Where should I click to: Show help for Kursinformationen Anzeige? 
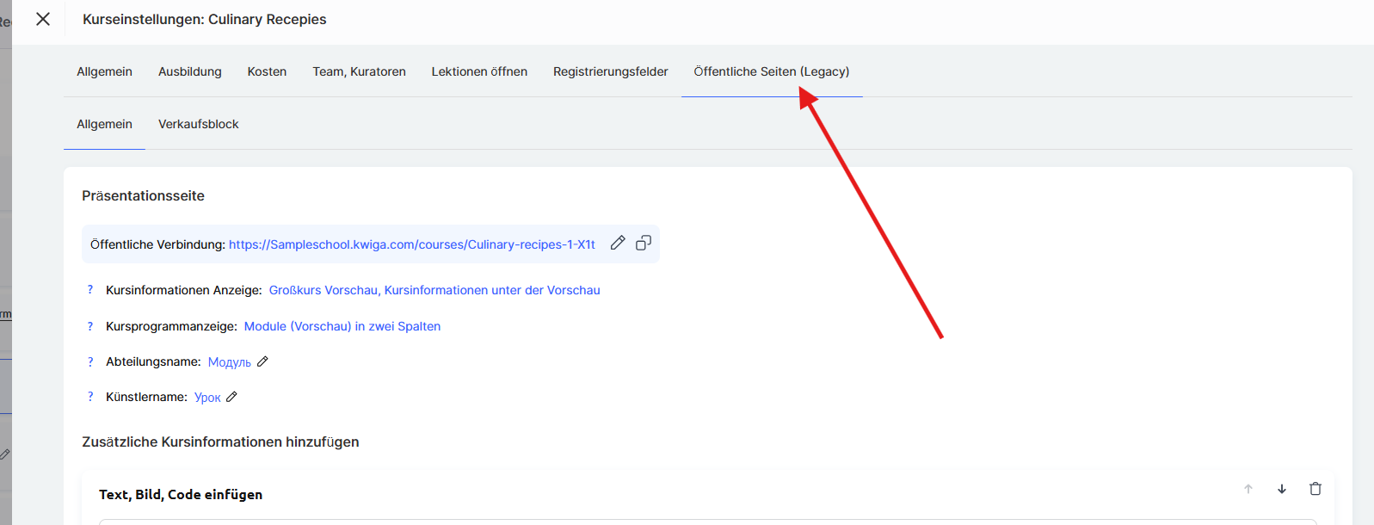(x=90, y=290)
